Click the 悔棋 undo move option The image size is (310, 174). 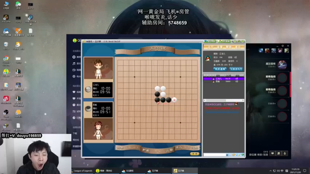pos(120,148)
